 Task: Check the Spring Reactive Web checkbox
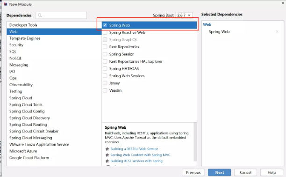click(x=105, y=32)
